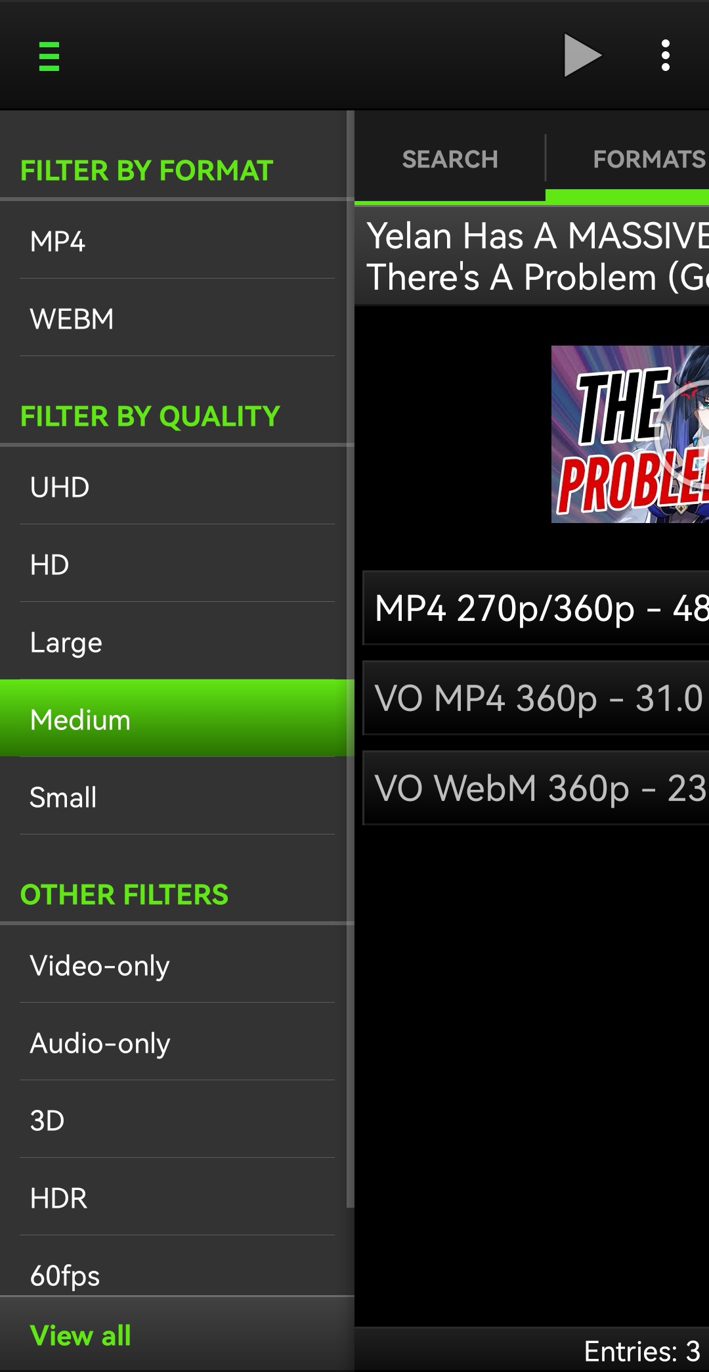Filter formats by WEBM
Screen dimensions: 709x1372
(177, 318)
